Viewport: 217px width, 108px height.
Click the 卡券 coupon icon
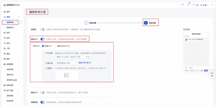[x=5, y=48]
